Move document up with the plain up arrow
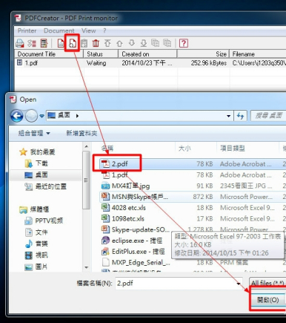Viewport: 286px width, 323px height. (x=119, y=43)
